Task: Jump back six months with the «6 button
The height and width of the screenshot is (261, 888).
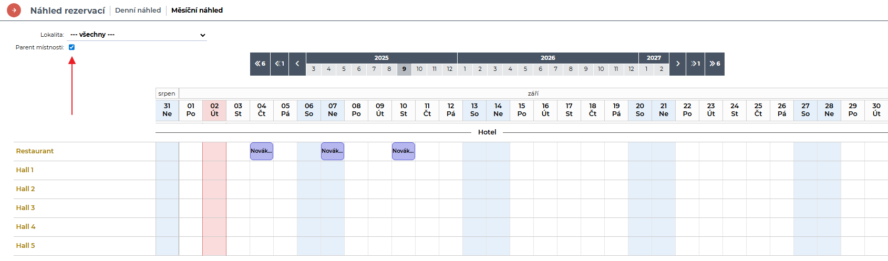Action: (x=260, y=64)
